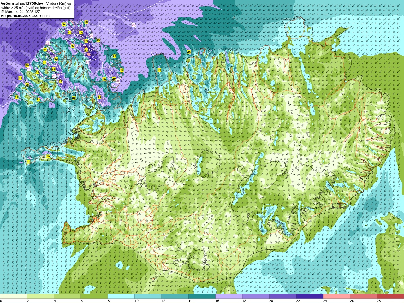Image resolution: width=404 pixels, height=303 pixels.
Task: Select the 'Vindur (10m) og' header text
Action: point(59,3)
